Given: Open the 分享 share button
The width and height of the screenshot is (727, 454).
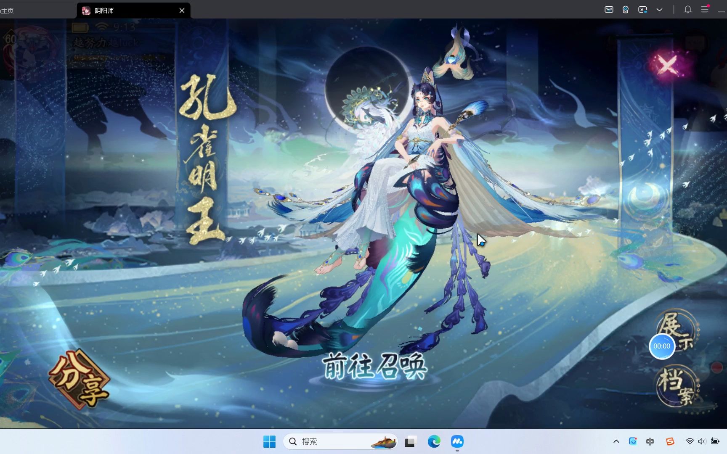Looking at the screenshot, I should pos(79,380).
